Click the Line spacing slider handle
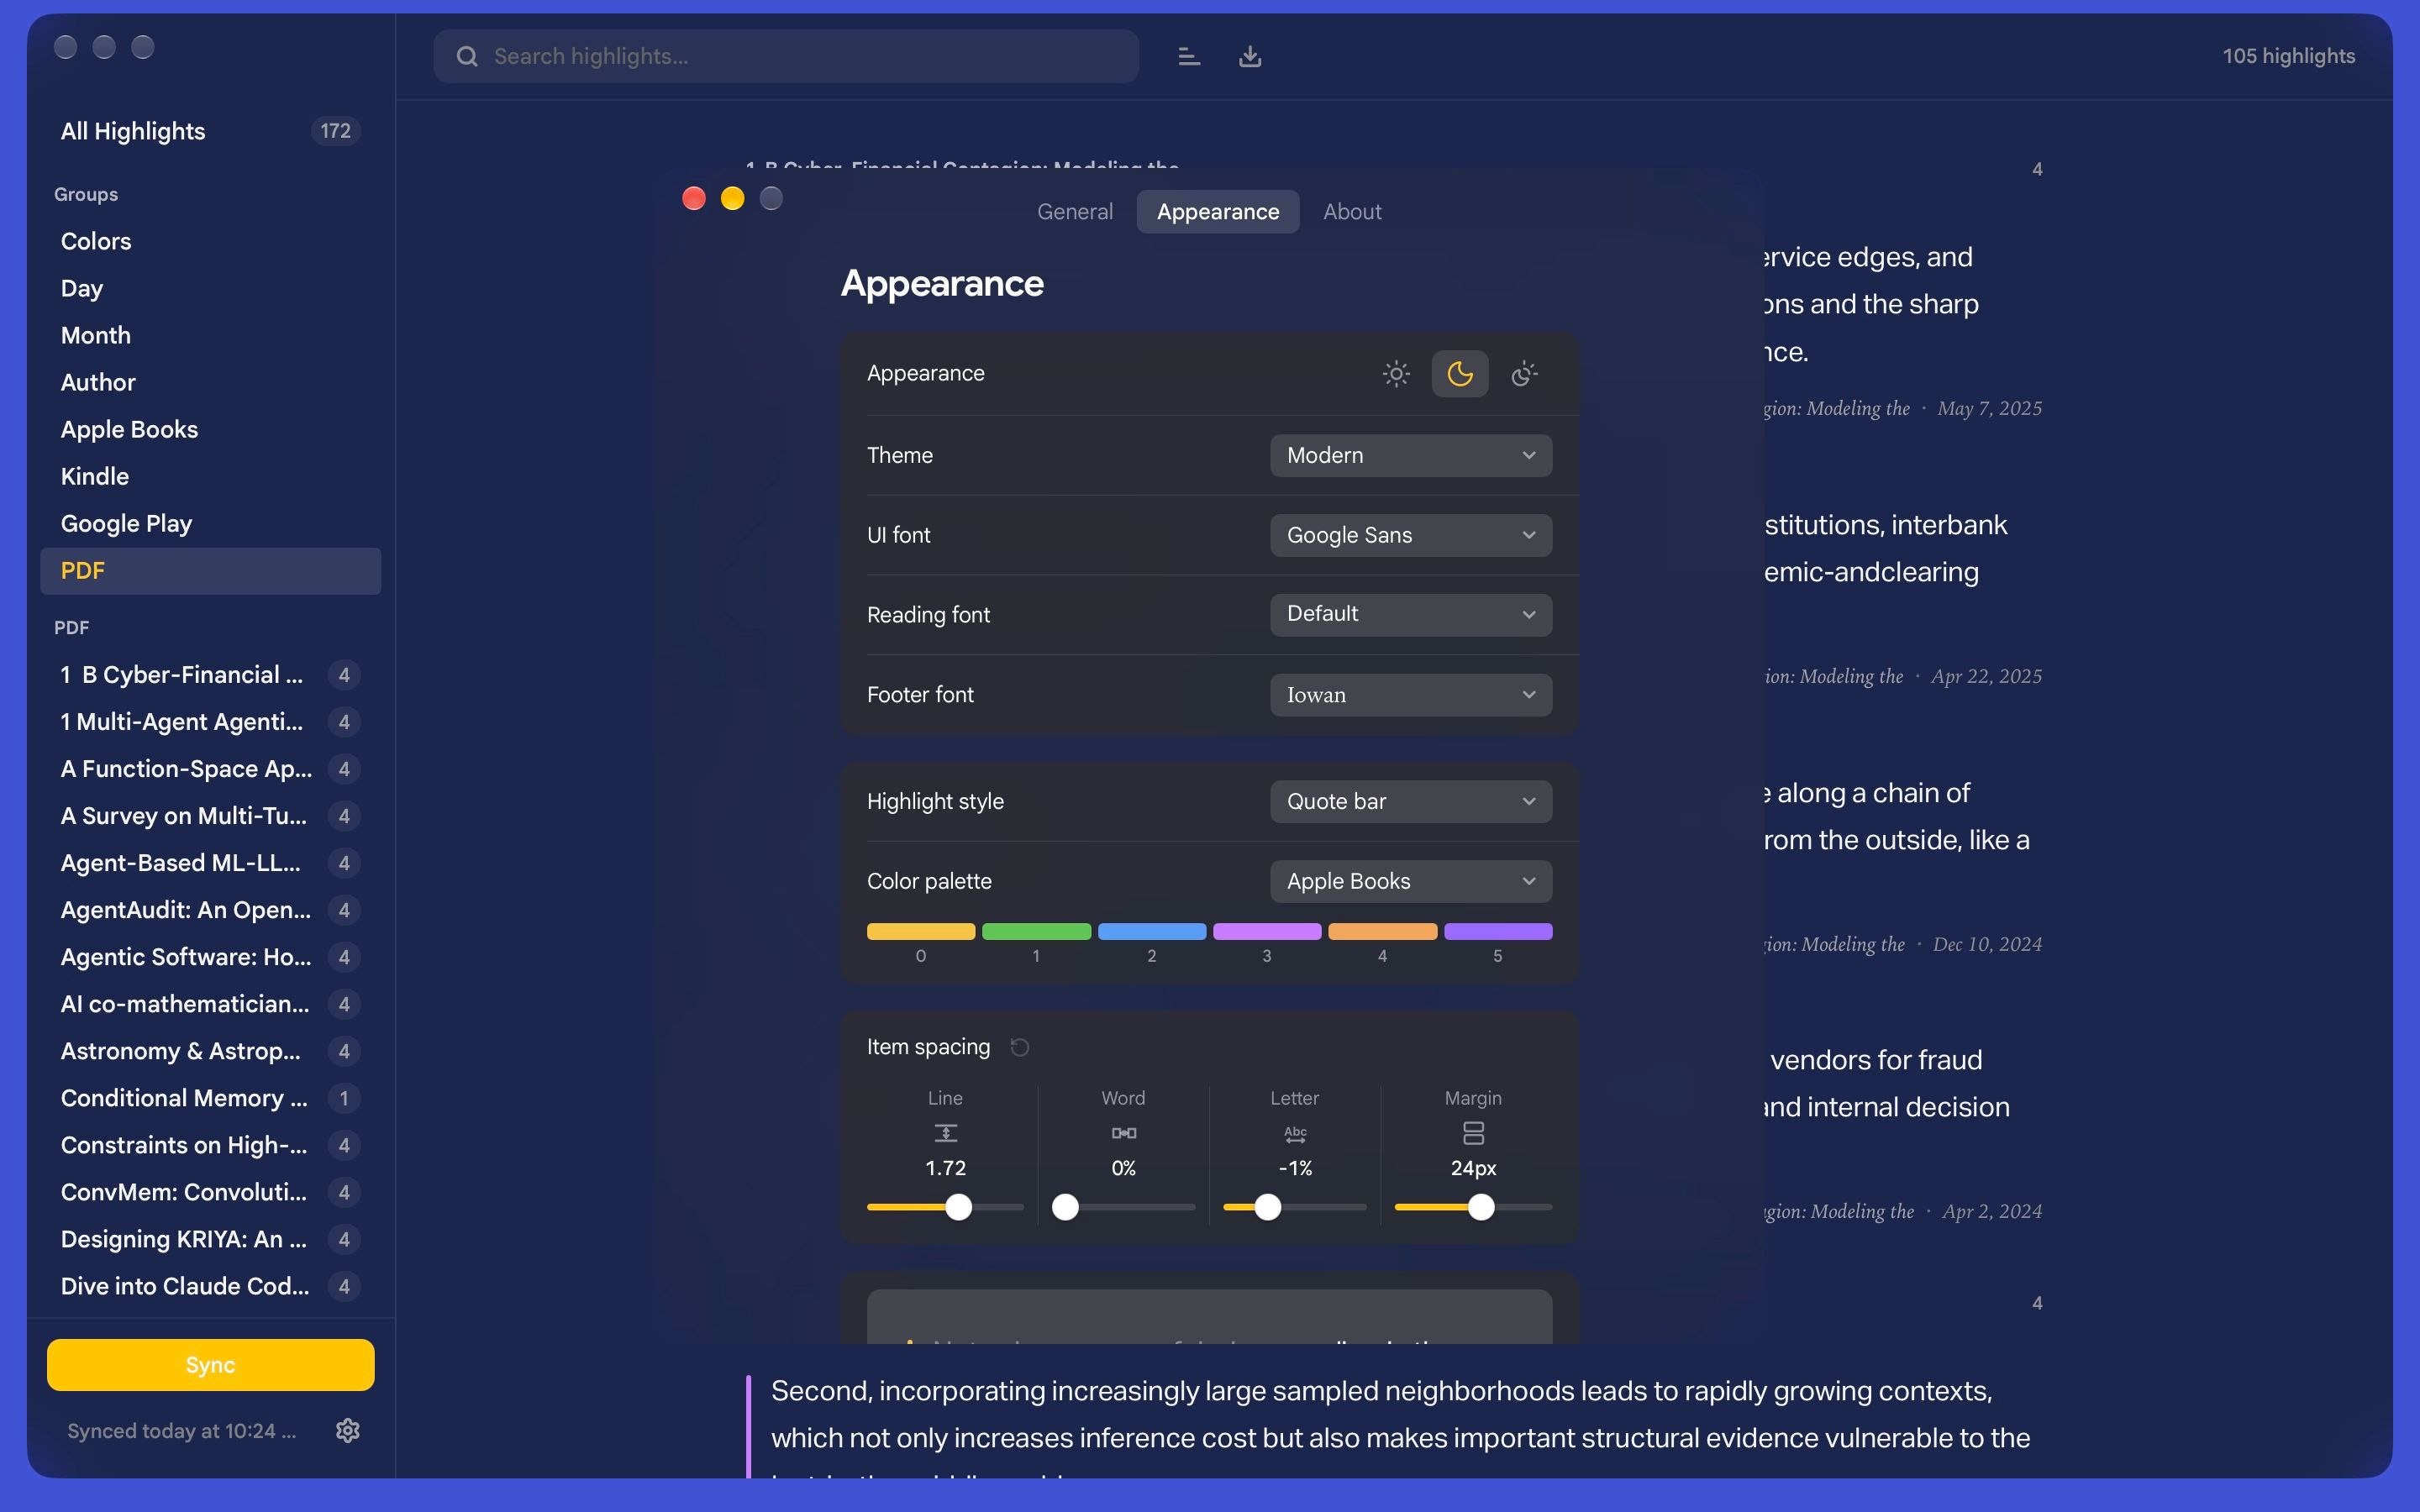The image size is (2420, 1512). tap(958, 1207)
